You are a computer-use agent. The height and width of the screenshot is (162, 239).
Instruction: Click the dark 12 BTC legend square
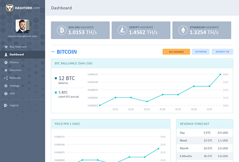pyautogui.click(x=56, y=78)
